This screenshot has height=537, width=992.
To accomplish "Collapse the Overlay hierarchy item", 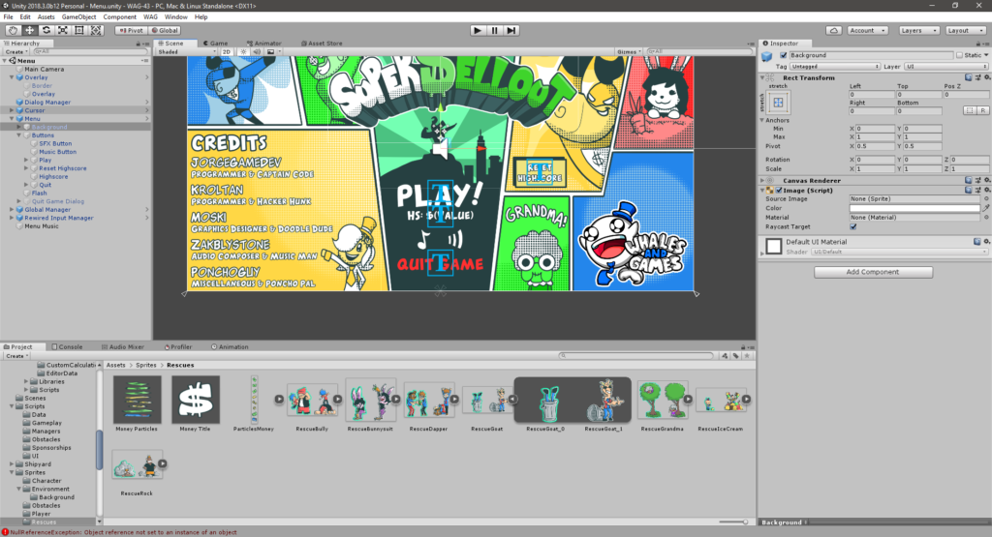I will pos(12,77).
